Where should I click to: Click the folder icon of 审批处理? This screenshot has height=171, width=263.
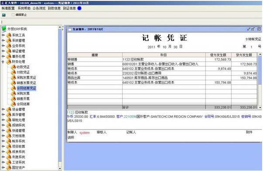pos(9,120)
